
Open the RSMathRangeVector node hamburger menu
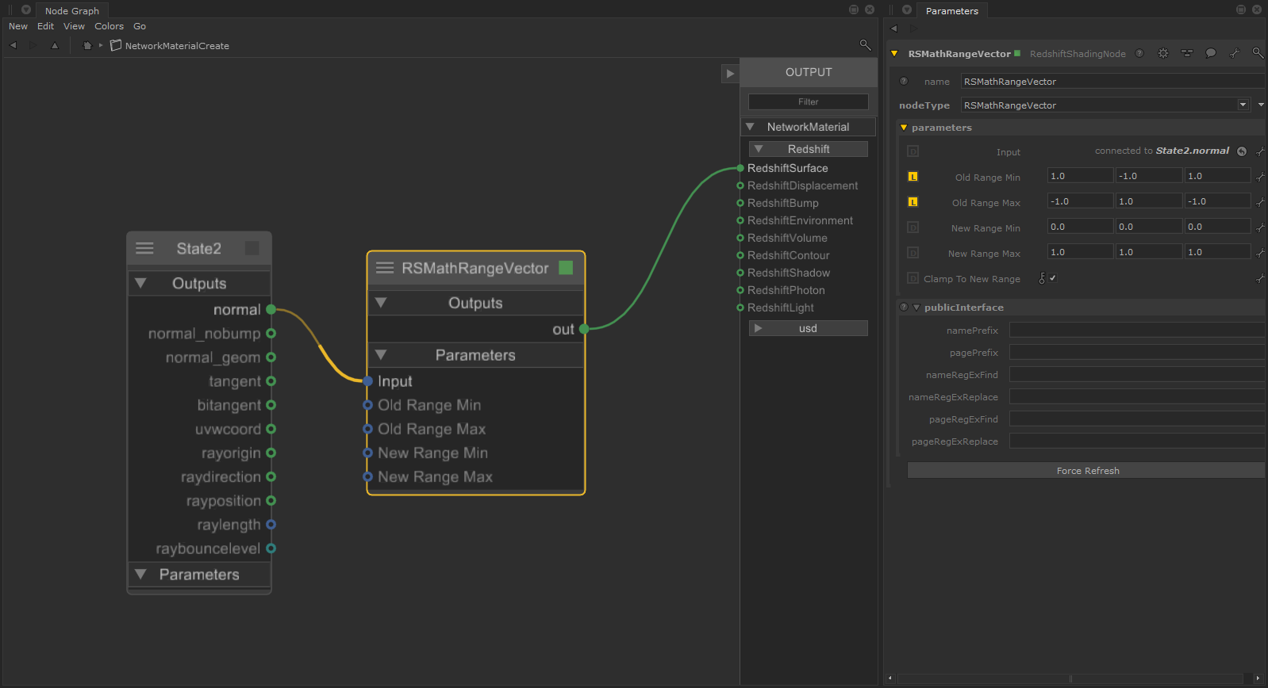pyautogui.click(x=385, y=268)
